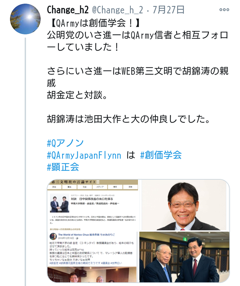Screen dimensions: 240x286
Task: Select the 社会 tab in embedded page
Action: pos(85,187)
